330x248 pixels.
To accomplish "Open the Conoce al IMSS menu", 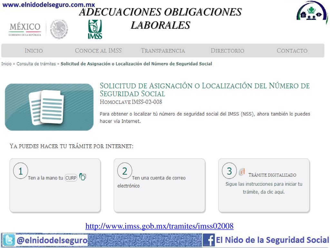I will pos(98,51).
